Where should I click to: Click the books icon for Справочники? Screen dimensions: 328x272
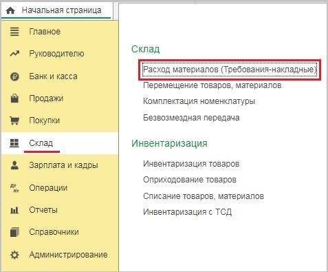14,232
